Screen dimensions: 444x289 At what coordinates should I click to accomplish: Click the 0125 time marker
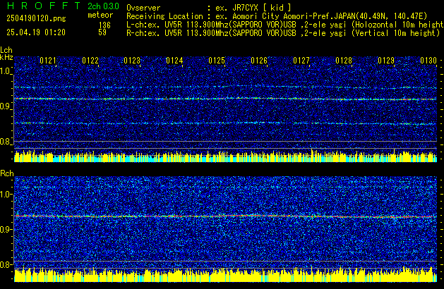pyautogui.click(x=217, y=61)
